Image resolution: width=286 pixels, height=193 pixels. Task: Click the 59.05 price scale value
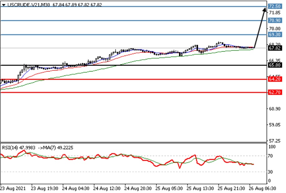coord(275,125)
